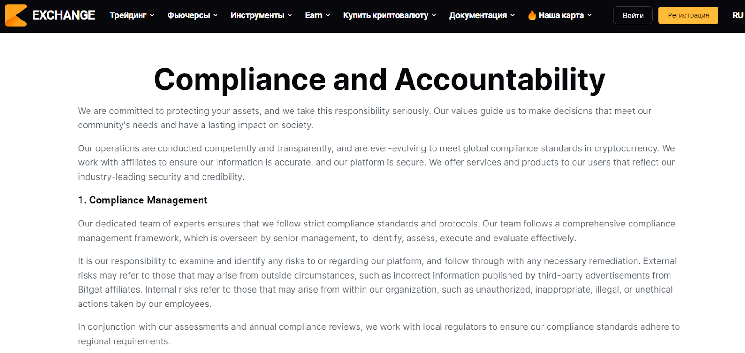Expand the Инструменты dropdown chevron

[x=290, y=15]
